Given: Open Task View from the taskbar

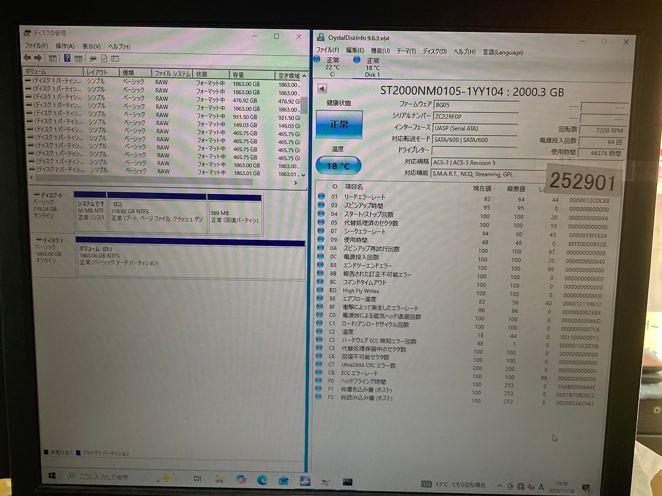Looking at the screenshot, I should 197,478.
